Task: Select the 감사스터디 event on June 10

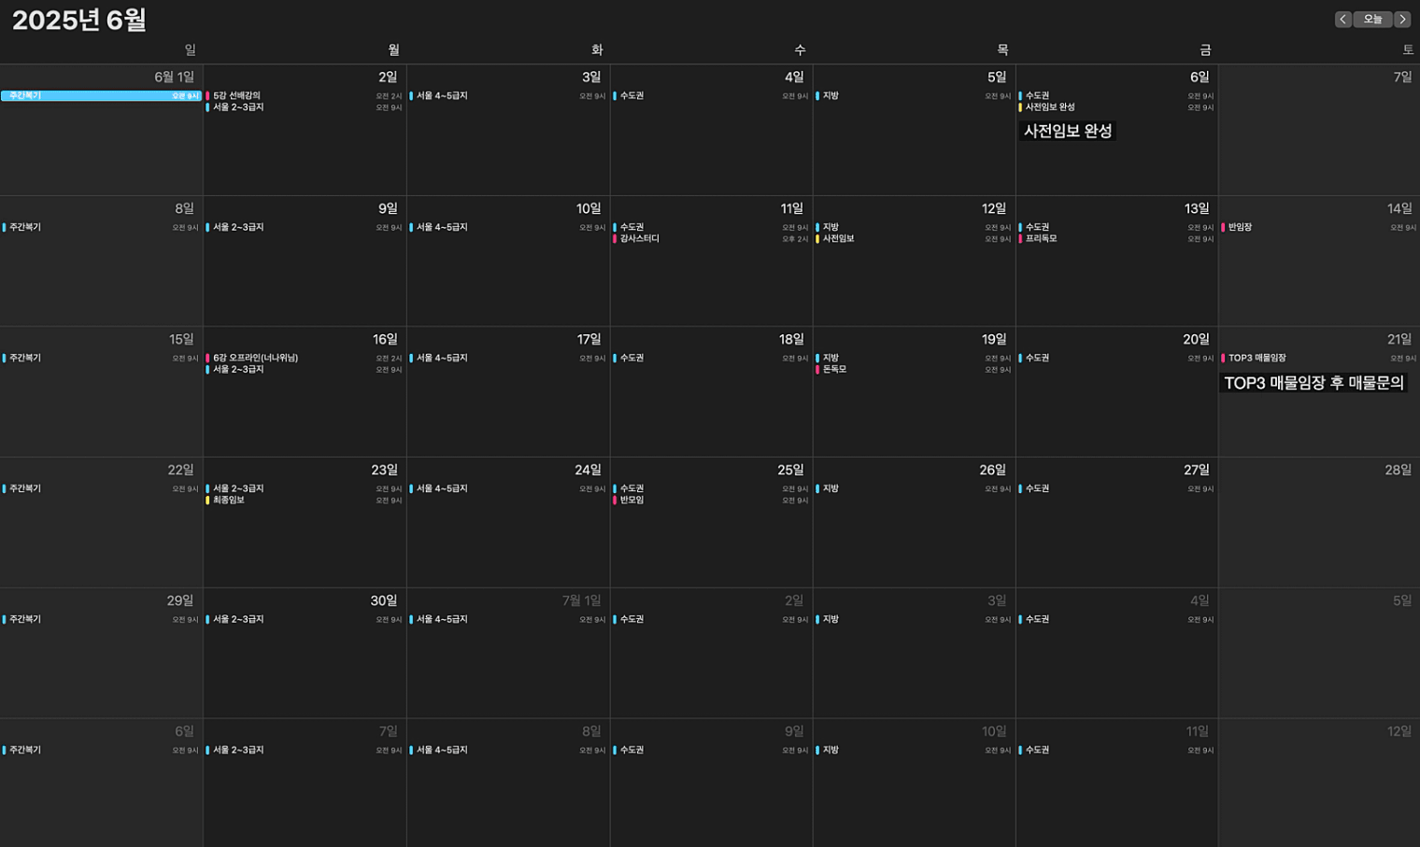Action: (641, 238)
